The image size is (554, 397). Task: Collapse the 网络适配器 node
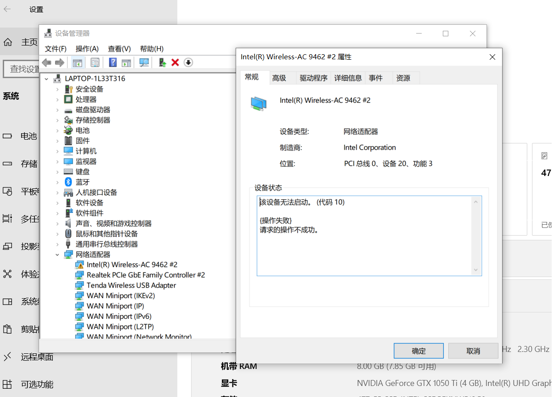pos(57,255)
